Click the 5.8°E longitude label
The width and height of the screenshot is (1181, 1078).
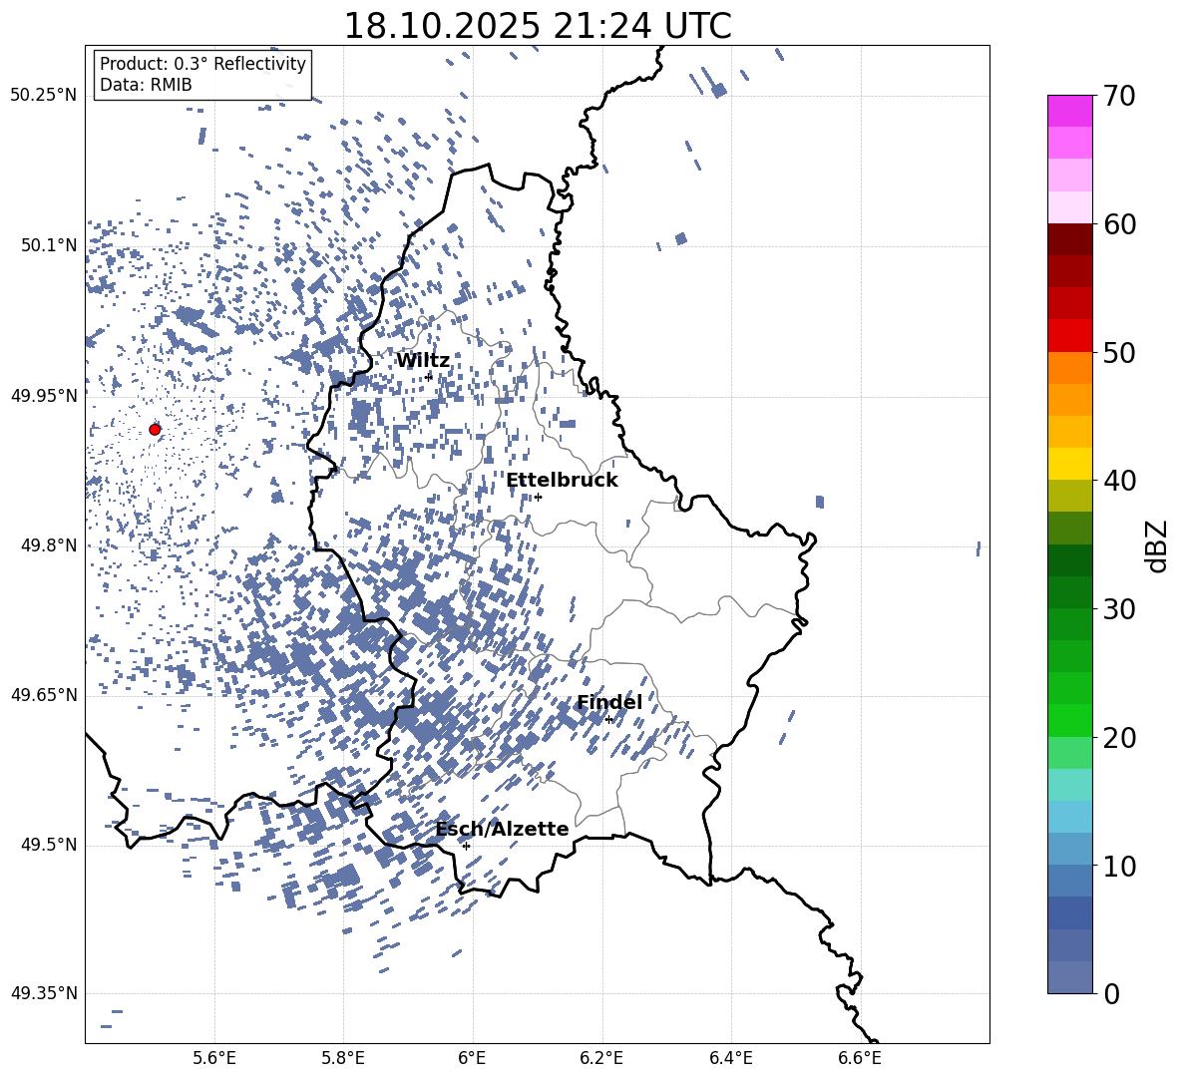click(343, 1058)
